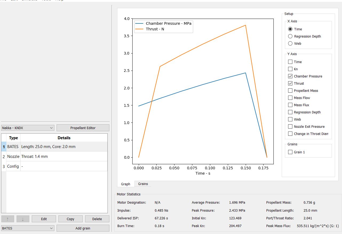Uncheck the Thrust checkbox
This screenshot has height=234, width=342.
tap(290, 83)
